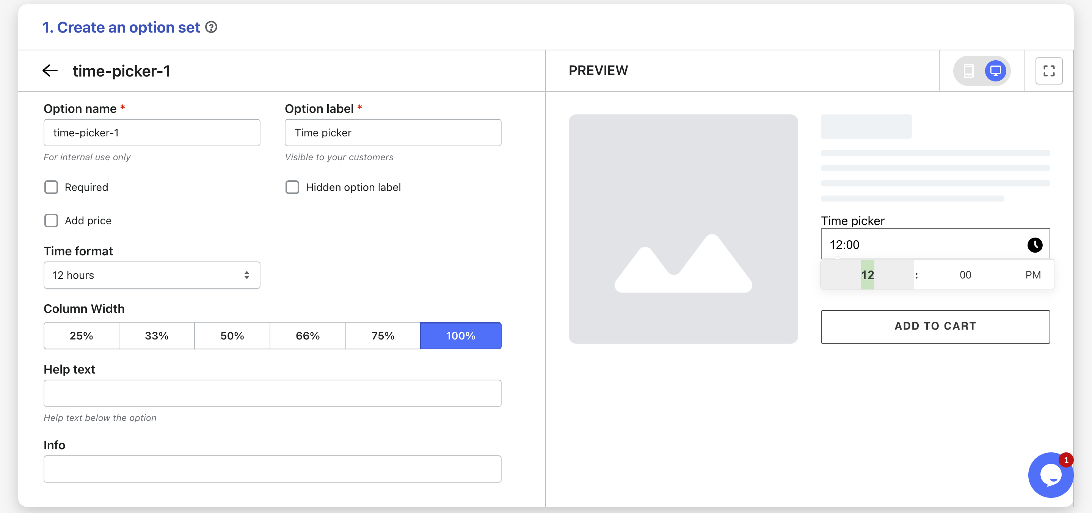Select the minutes value 00 in time popup

[x=965, y=275]
